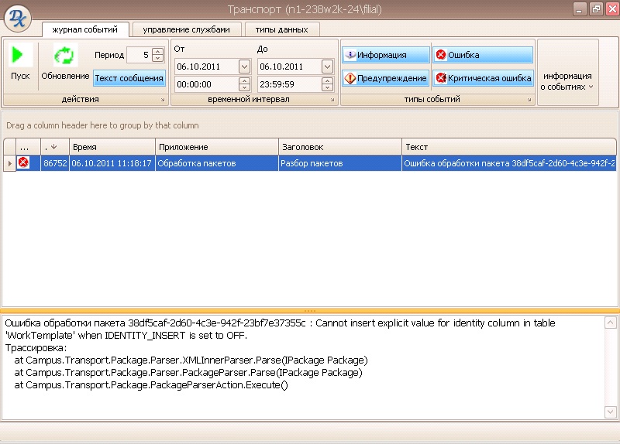
Task: Click the PackageParserAction.Execute() trace line
Action: tap(151, 384)
